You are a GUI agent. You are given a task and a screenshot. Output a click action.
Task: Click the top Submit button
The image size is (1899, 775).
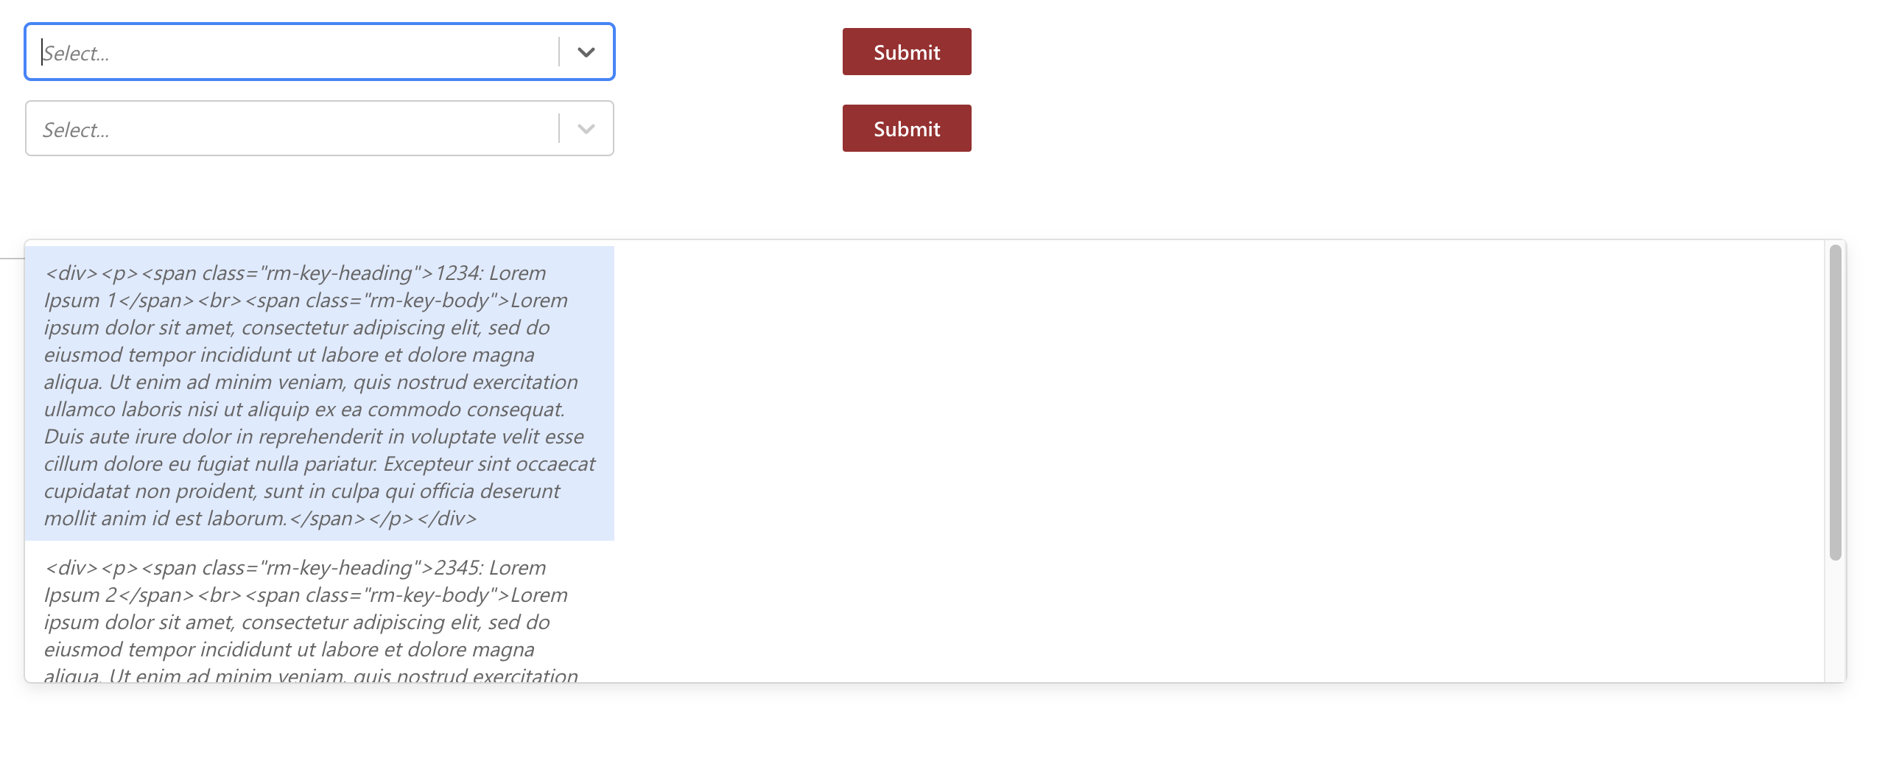coord(906,52)
